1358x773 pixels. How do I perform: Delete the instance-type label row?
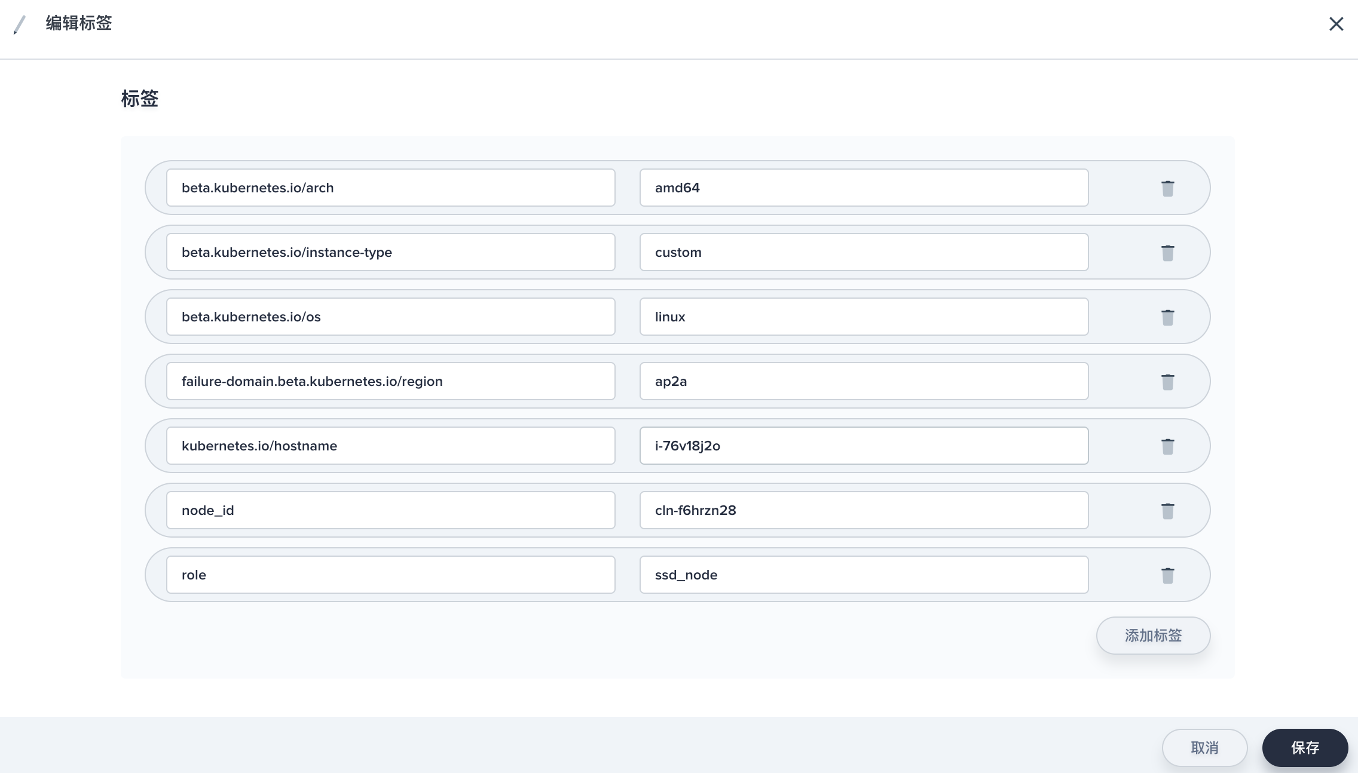(1167, 253)
